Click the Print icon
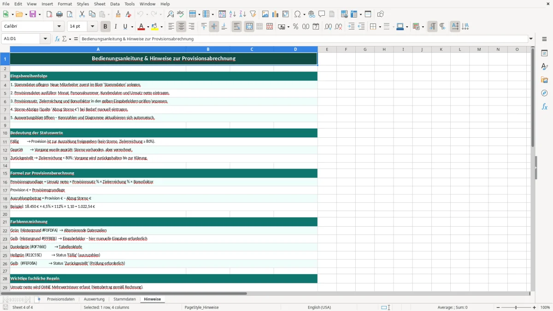This screenshot has width=553, height=311. [x=59, y=14]
